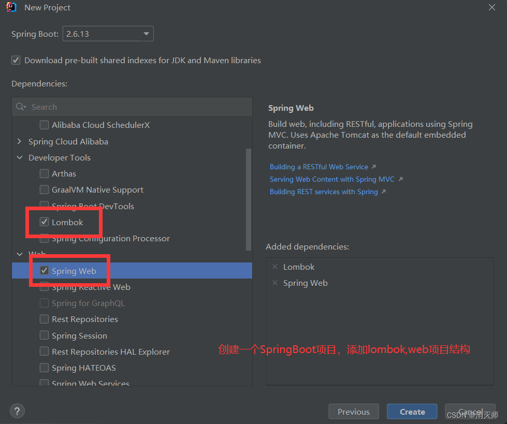Select the Spring Reactive Web label
This screenshot has height=424, width=507.
coord(91,287)
